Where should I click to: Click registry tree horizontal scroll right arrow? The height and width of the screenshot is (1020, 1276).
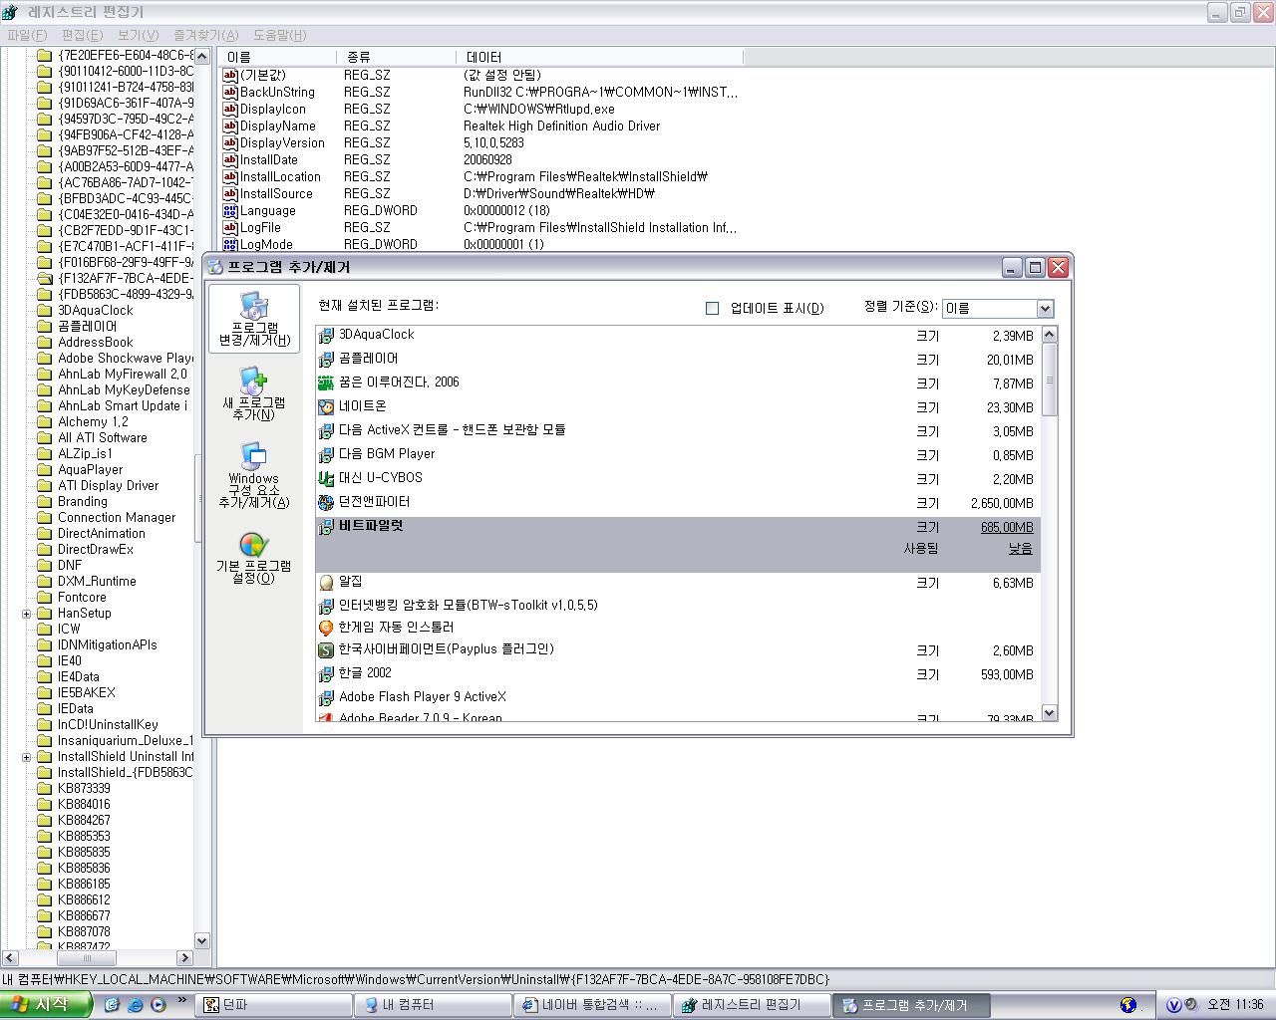point(184,957)
